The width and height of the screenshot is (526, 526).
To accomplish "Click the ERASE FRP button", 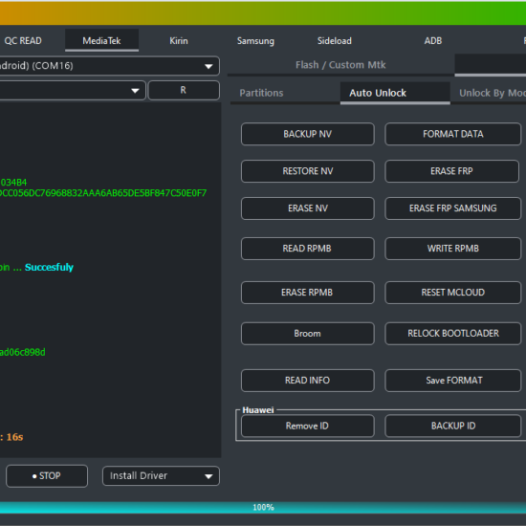I will pyautogui.click(x=451, y=171).
